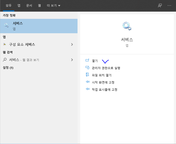The width and height of the screenshot is (176, 144).
Task: Click the shield icon for admin run
Action: [87, 68]
